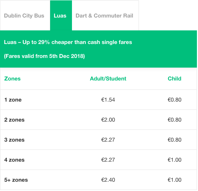The width and height of the screenshot is (198, 191).
Task: Click the 3 zones €2.27 adult fare
Action: [x=108, y=140]
